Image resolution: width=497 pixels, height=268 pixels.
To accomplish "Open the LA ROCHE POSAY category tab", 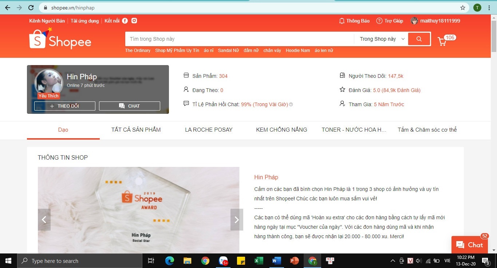I will pyautogui.click(x=209, y=130).
